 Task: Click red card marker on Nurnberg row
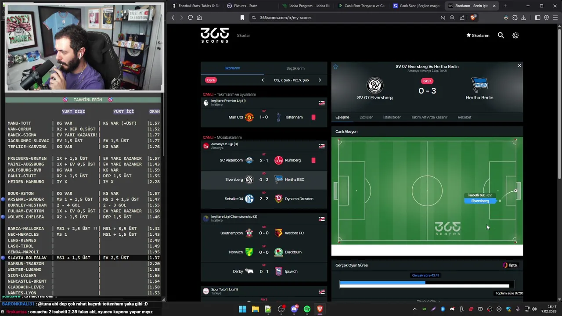313,160
